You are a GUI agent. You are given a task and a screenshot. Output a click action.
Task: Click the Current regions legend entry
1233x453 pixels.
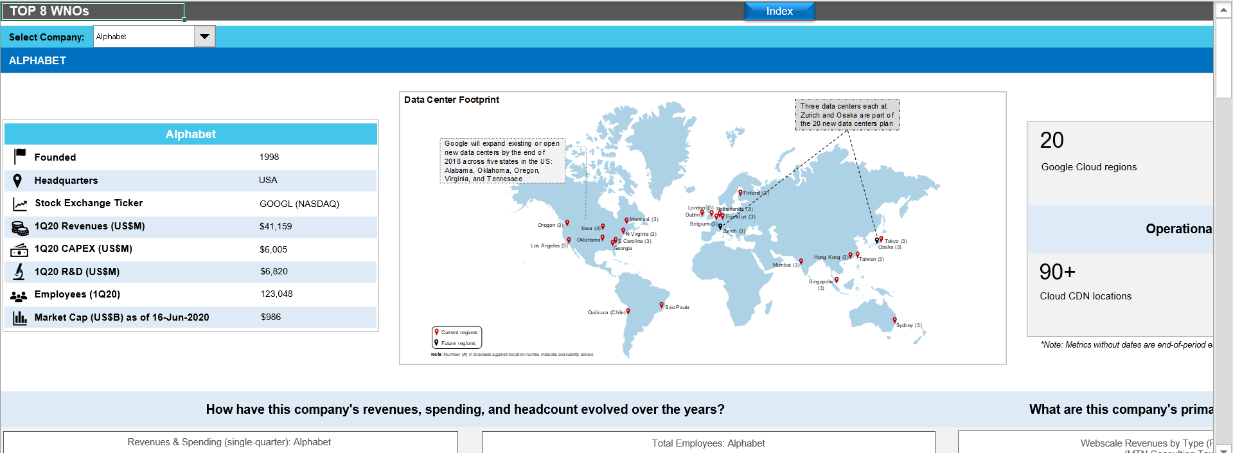coord(458,332)
